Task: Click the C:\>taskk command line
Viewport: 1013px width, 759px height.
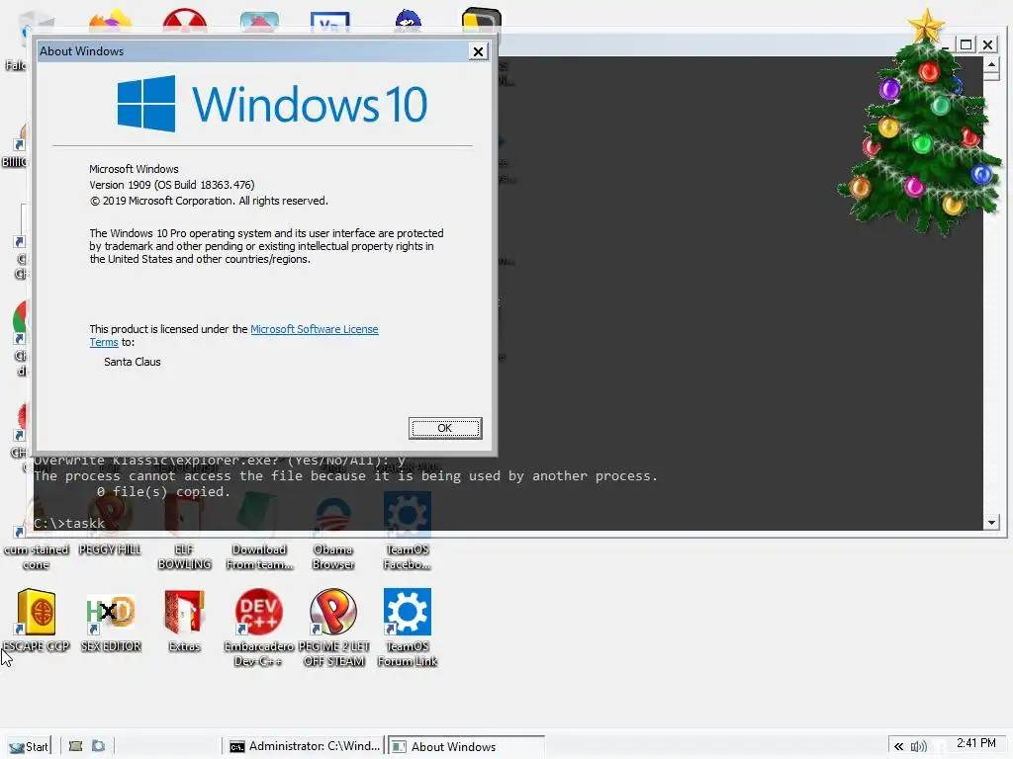Action: click(x=69, y=524)
